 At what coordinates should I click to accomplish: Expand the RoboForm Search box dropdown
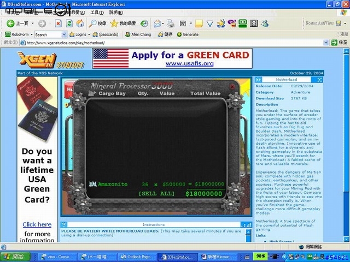[64, 34]
